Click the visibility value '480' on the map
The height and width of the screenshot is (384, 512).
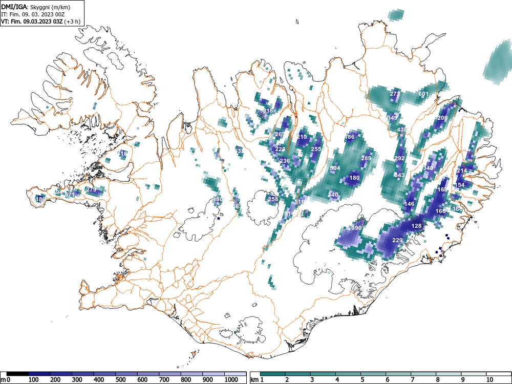pos(218,199)
